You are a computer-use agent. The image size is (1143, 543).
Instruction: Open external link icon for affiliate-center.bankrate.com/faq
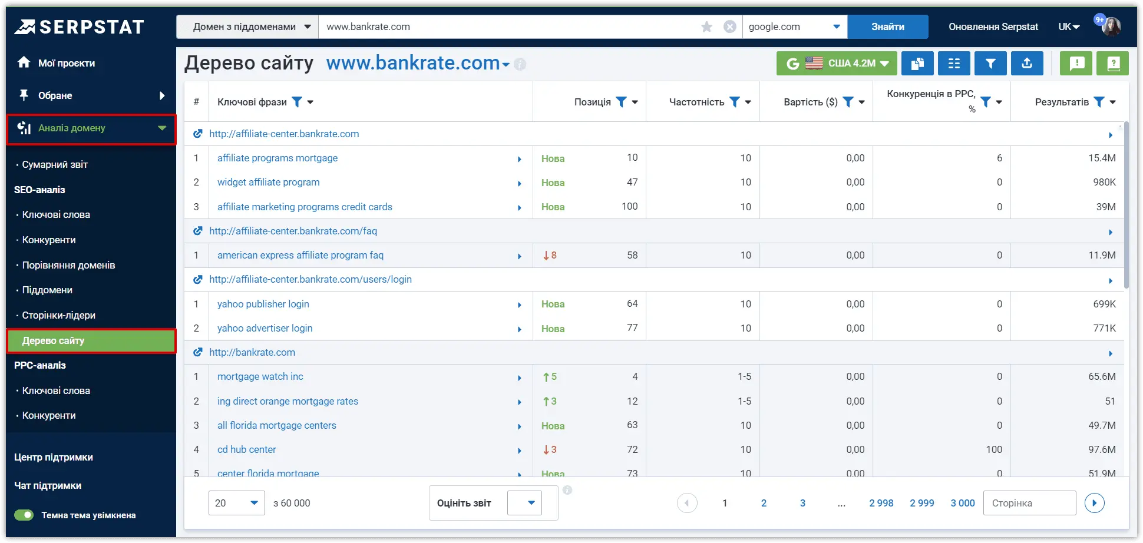(198, 231)
